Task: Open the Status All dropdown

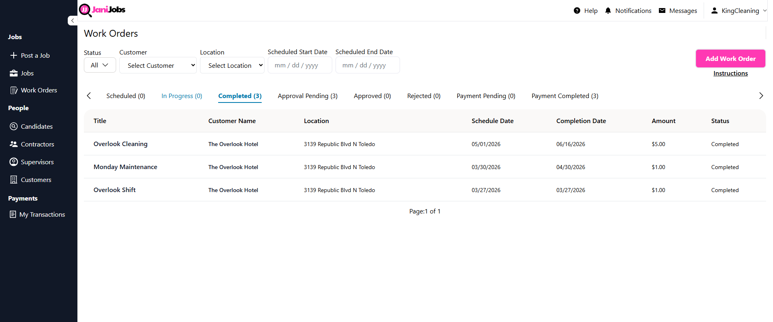Action: 100,65
